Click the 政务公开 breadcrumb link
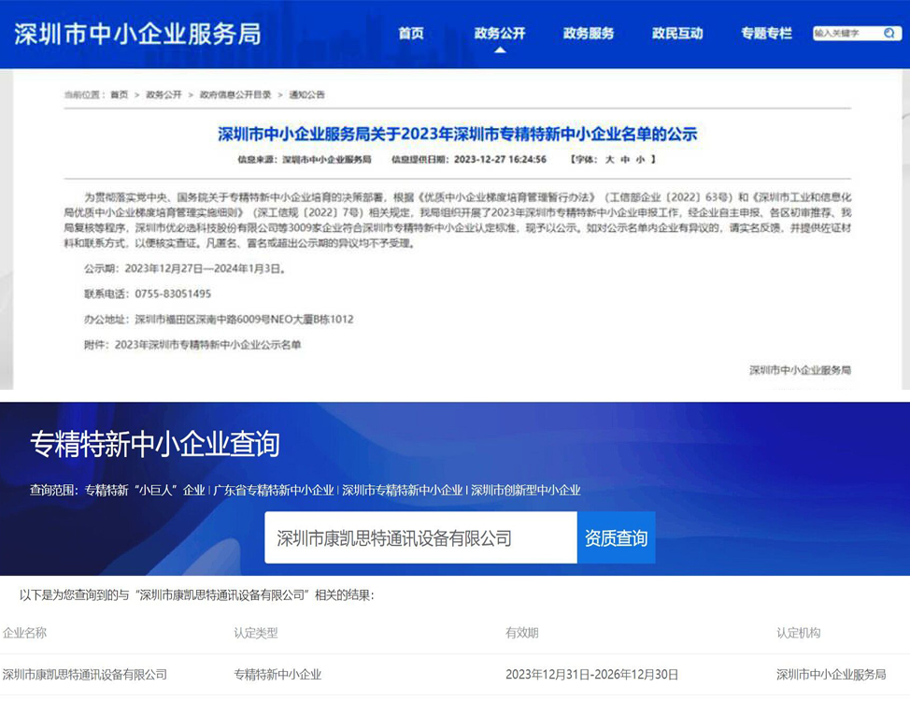The height and width of the screenshot is (701, 910). click(x=164, y=94)
